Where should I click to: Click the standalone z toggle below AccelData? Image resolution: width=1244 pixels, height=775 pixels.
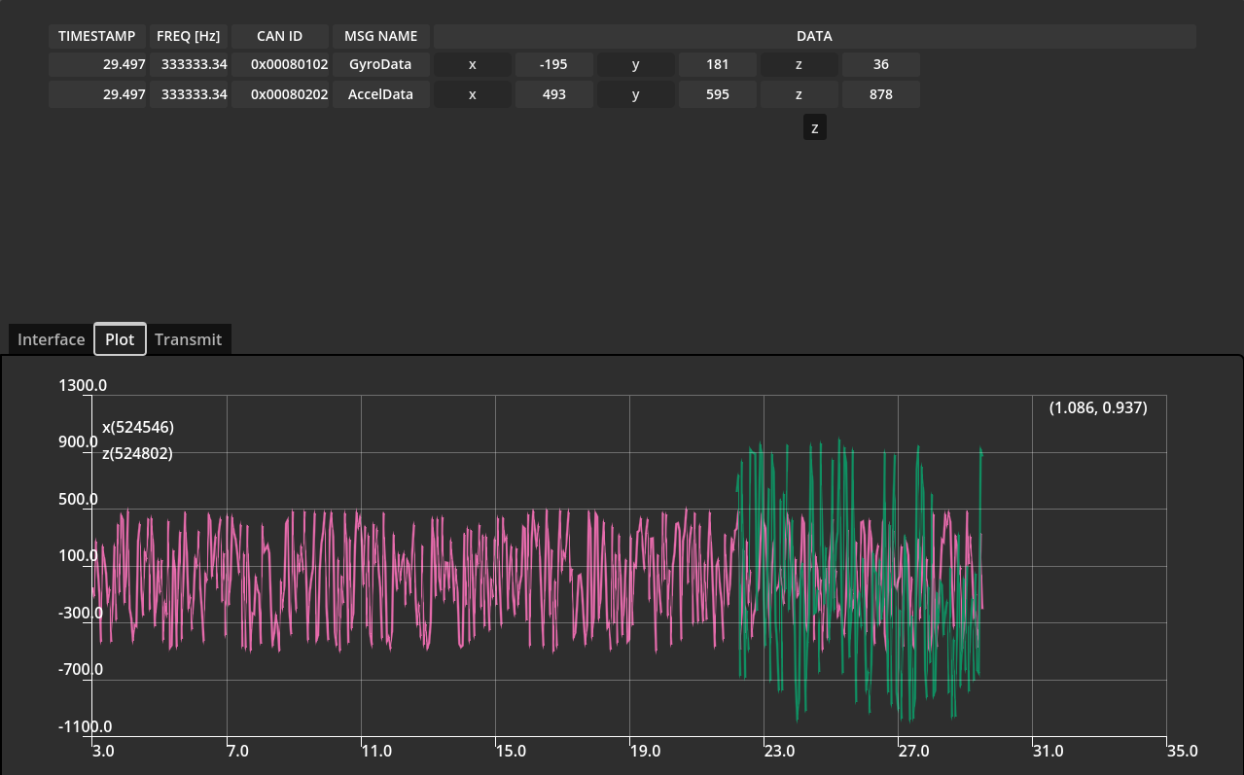coord(814,126)
